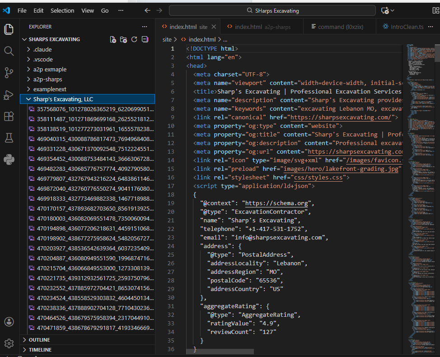
Task: Select the Python icon in the activity bar
Action: click(9, 159)
